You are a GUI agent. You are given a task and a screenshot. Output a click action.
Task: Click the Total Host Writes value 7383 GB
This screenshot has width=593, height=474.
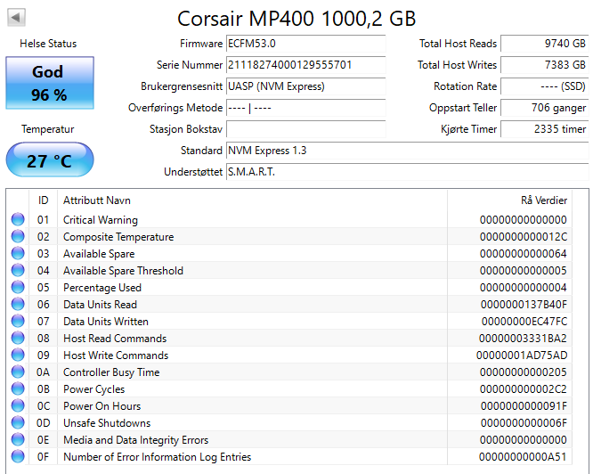pos(545,65)
